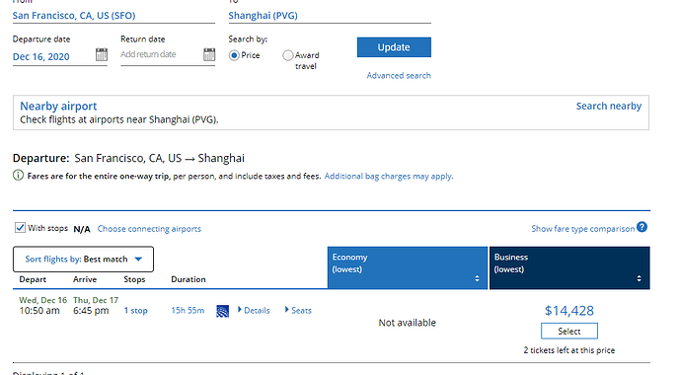
Task: Expand the Seats disclosure
Action: [x=298, y=310]
